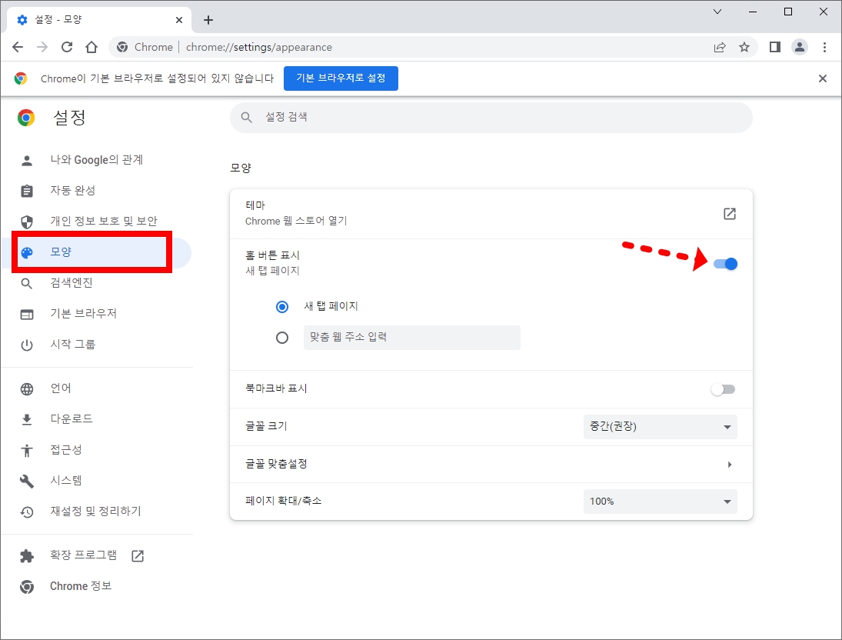Viewport: 842px width, 640px height.
Task: Click inside the 설정 검색 search field
Action: tap(491, 117)
